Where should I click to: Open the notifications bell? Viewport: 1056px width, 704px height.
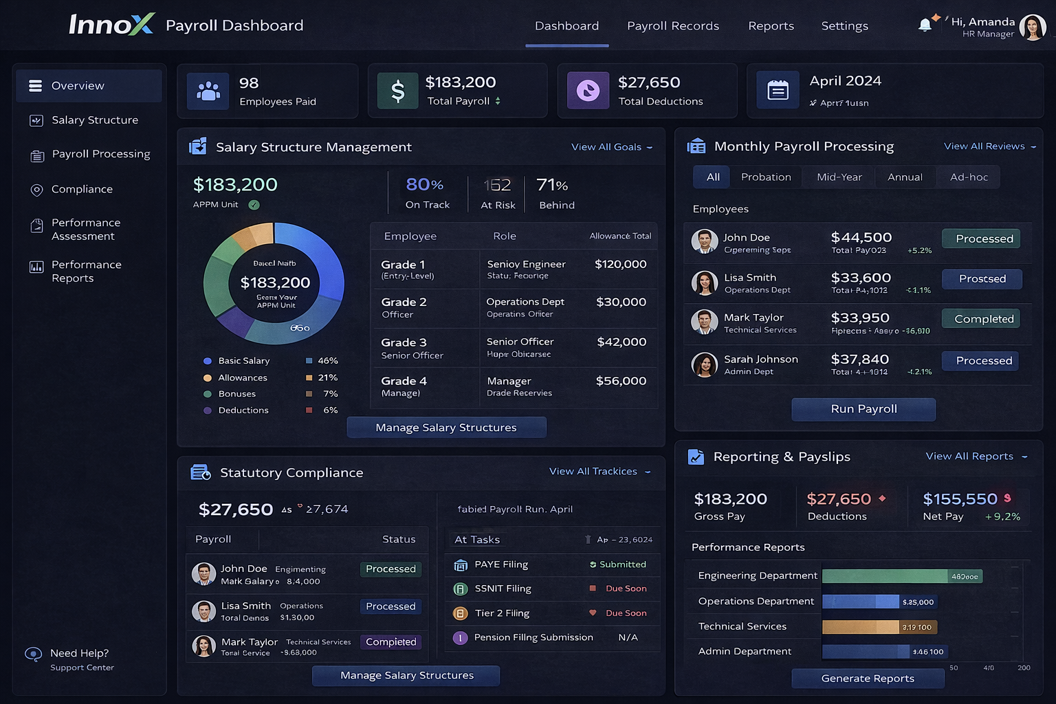pyautogui.click(x=925, y=25)
